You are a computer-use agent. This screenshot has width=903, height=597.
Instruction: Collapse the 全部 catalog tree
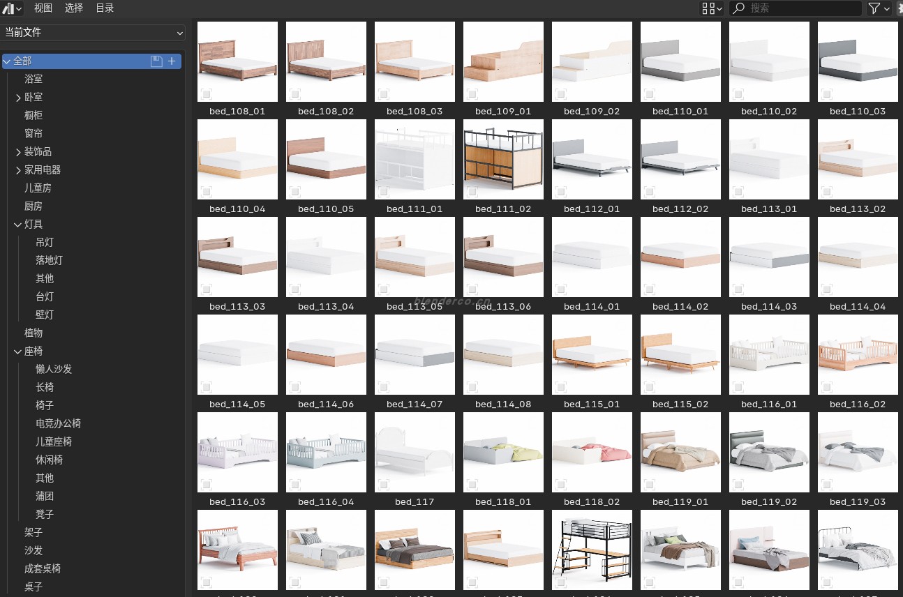pos(7,61)
